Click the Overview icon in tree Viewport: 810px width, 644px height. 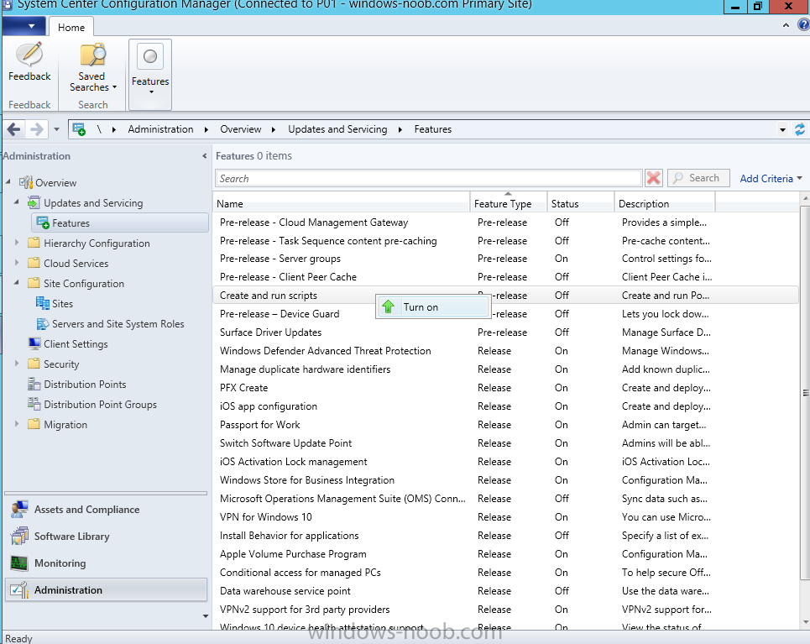coord(26,182)
